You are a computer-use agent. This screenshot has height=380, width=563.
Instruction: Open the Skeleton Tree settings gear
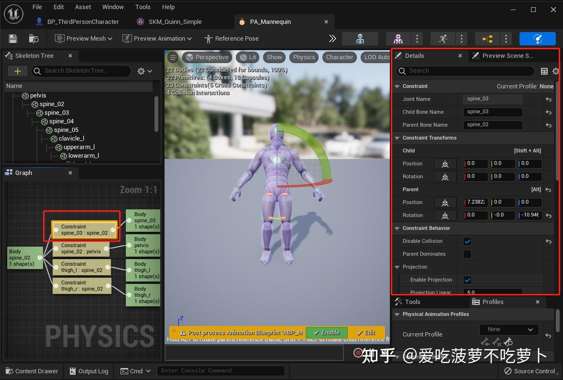(141, 71)
